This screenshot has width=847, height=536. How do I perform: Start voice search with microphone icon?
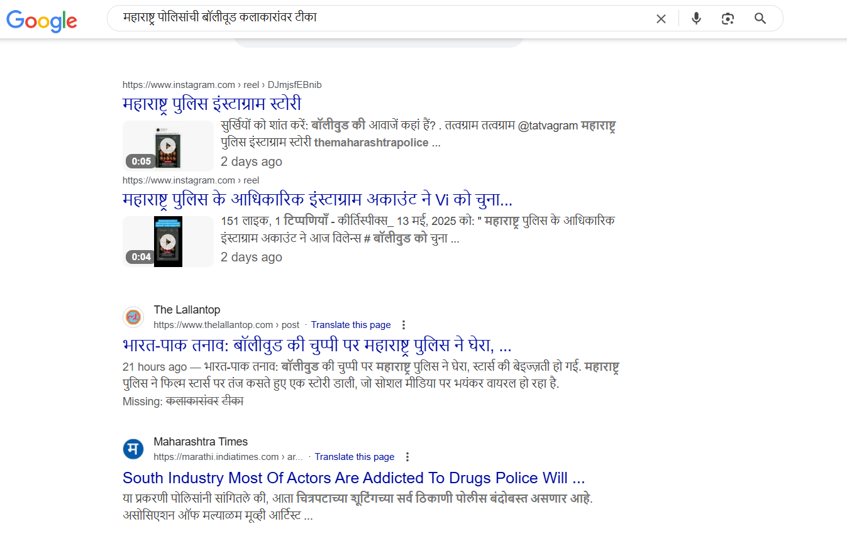[696, 19]
